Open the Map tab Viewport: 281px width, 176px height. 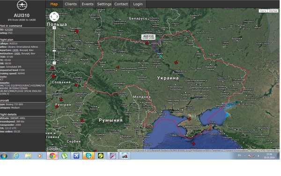coord(54,4)
